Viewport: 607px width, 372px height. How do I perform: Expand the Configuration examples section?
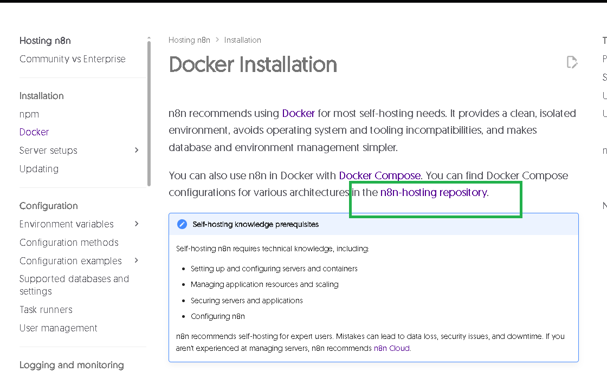click(137, 260)
